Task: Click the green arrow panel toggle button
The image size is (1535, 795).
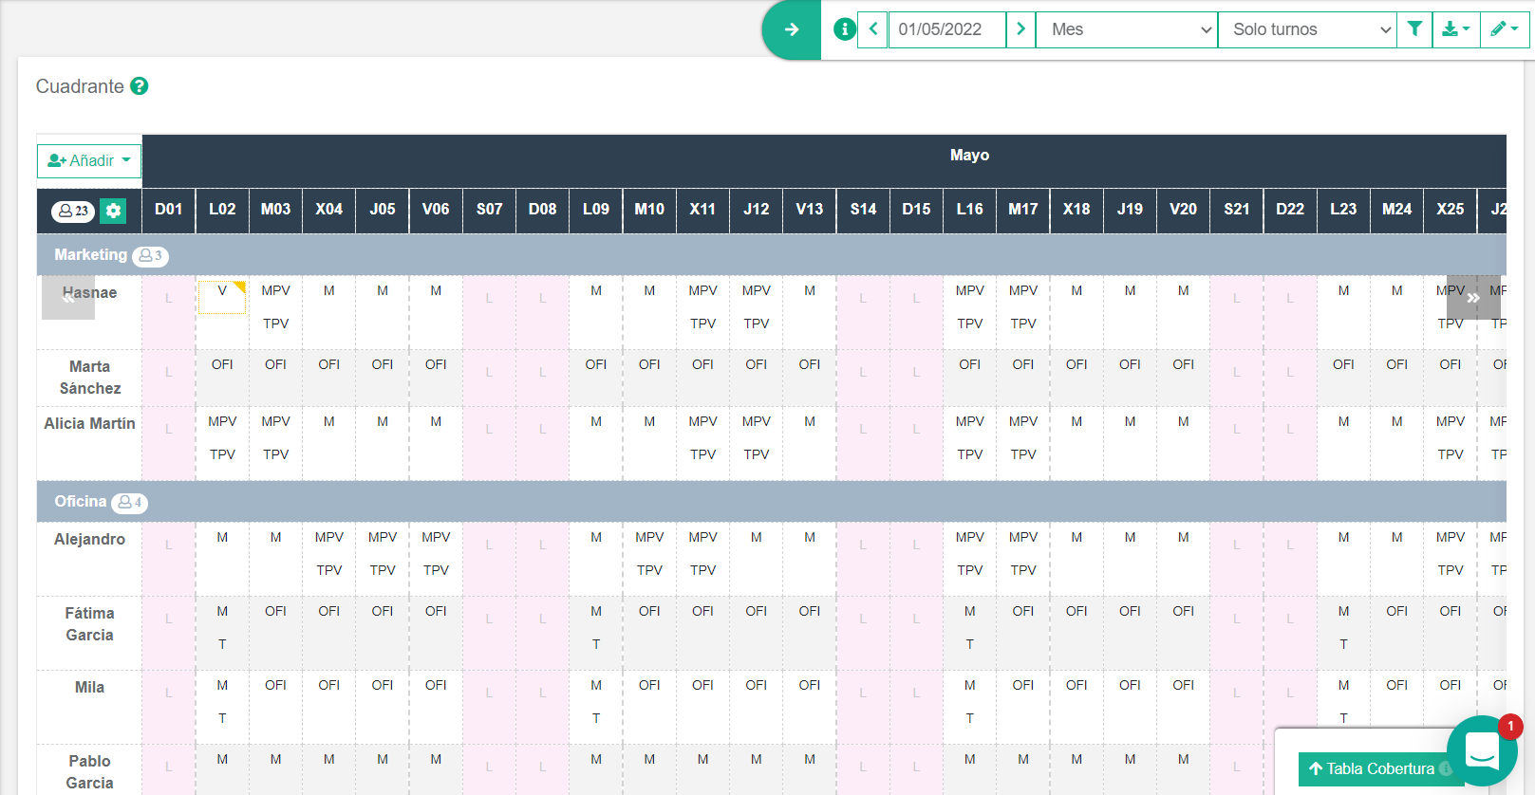Action: pyautogui.click(x=792, y=29)
